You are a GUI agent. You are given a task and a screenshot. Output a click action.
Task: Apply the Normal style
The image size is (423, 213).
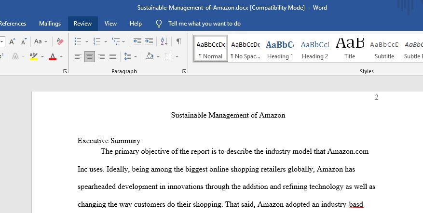point(211,49)
